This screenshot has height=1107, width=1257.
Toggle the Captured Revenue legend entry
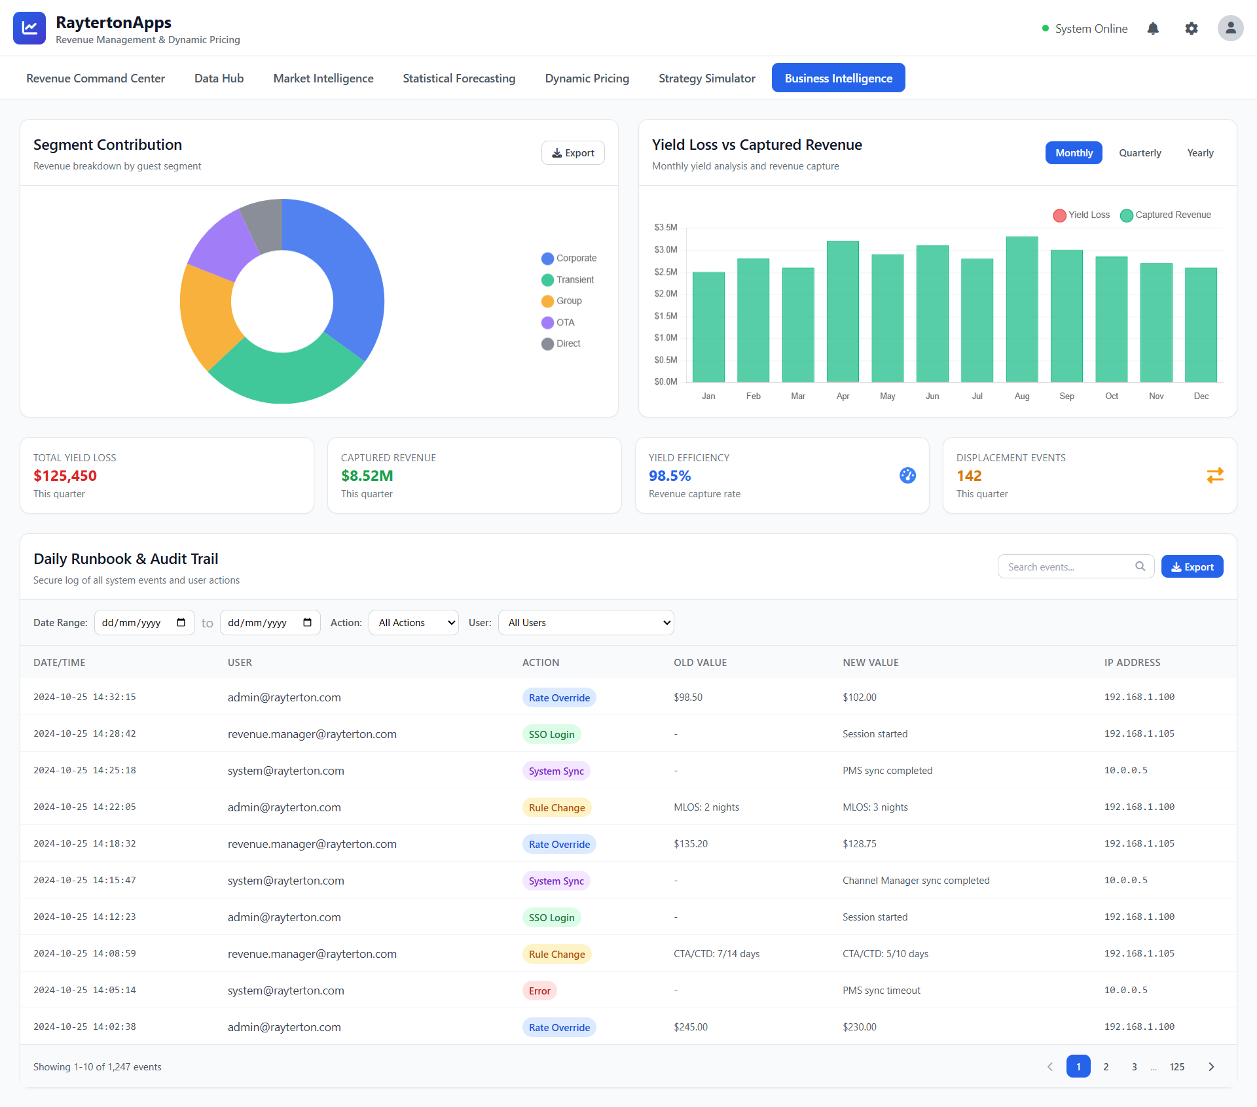click(1166, 215)
